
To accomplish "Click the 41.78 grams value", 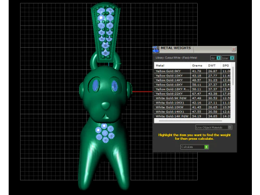I will tap(197, 71).
